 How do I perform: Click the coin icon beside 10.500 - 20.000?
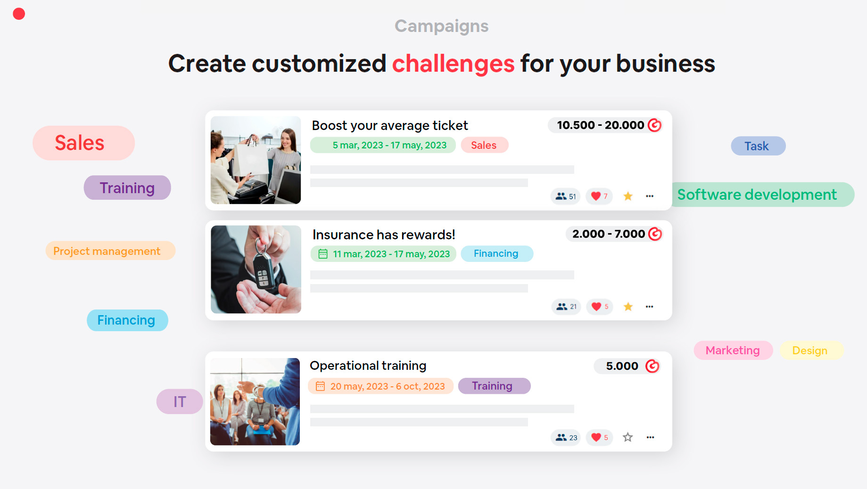point(654,125)
